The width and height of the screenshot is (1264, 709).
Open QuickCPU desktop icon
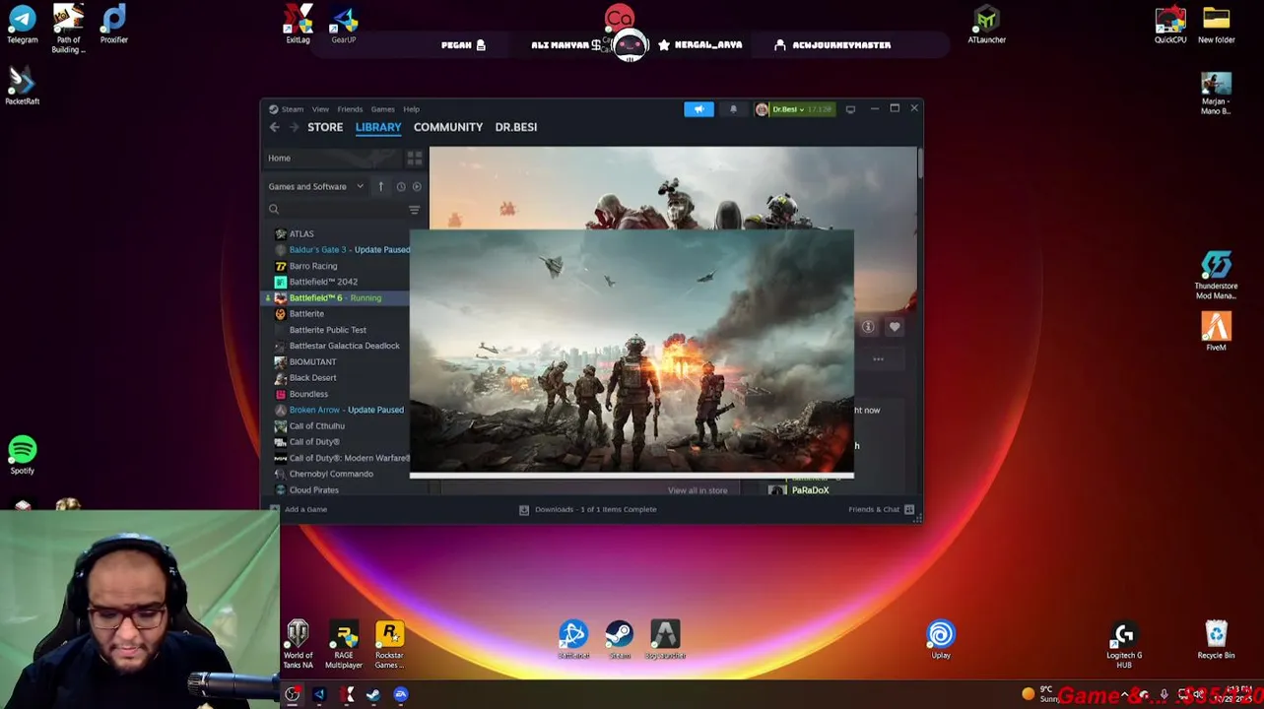[x=1170, y=24]
